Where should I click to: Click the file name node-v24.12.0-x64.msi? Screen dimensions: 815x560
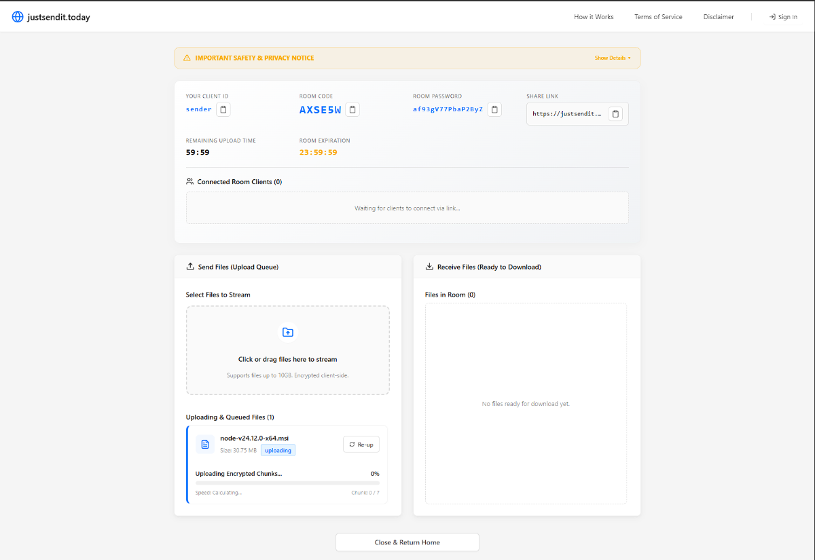click(254, 438)
